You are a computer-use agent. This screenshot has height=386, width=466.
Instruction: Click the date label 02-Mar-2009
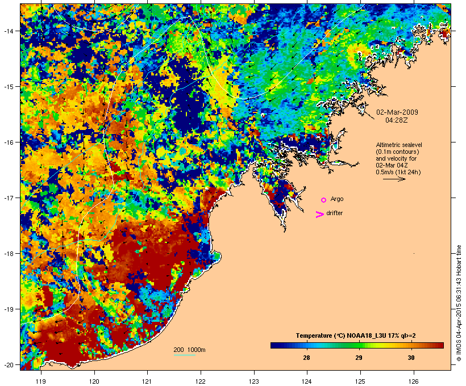pyautogui.click(x=397, y=112)
